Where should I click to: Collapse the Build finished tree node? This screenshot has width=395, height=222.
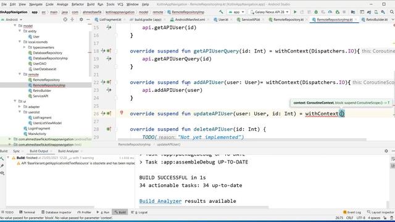coord(8,158)
